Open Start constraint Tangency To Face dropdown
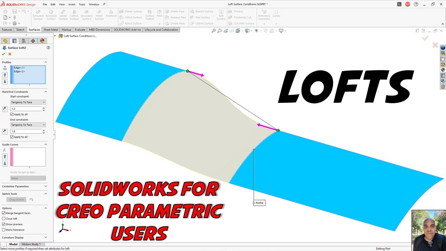 click(28, 102)
